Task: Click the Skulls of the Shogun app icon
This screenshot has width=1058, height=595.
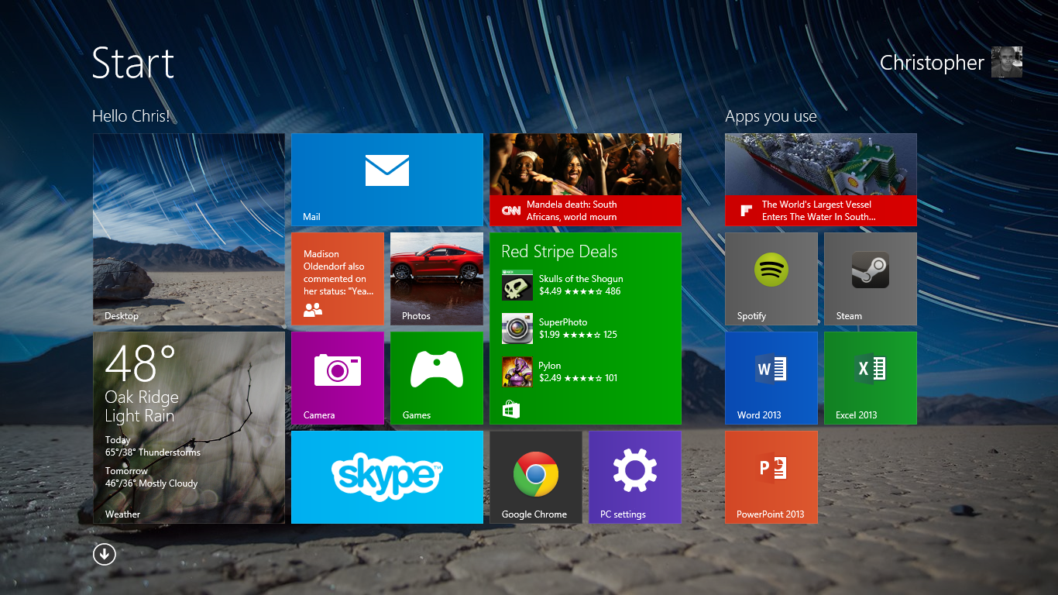Action: [517, 285]
